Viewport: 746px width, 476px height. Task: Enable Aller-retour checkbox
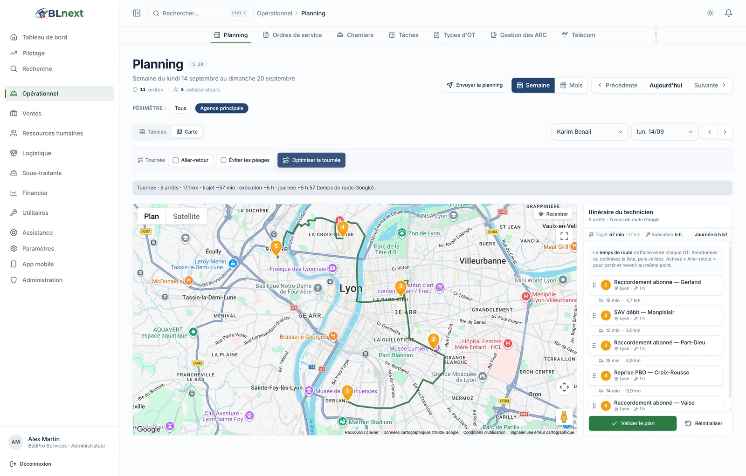click(x=176, y=160)
